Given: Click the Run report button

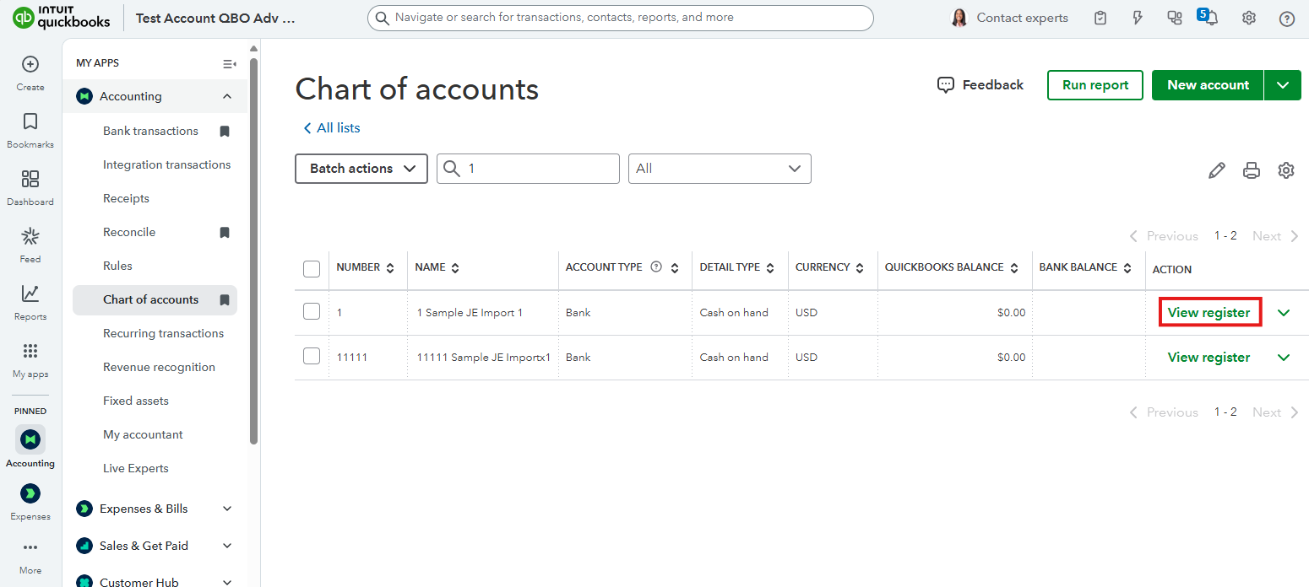Looking at the screenshot, I should point(1094,85).
